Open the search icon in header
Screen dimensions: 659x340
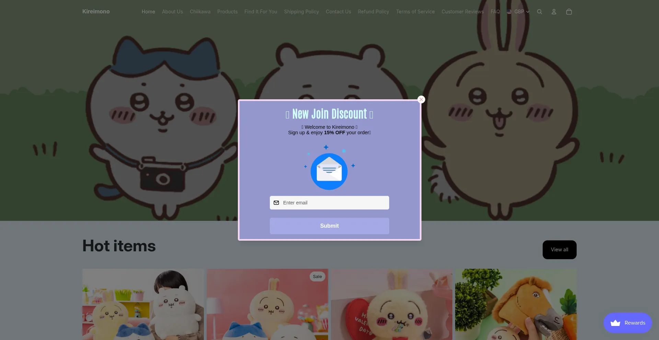click(x=540, y=12)
